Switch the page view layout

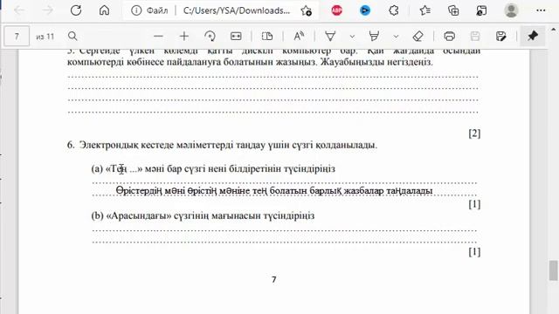point(267,36)
